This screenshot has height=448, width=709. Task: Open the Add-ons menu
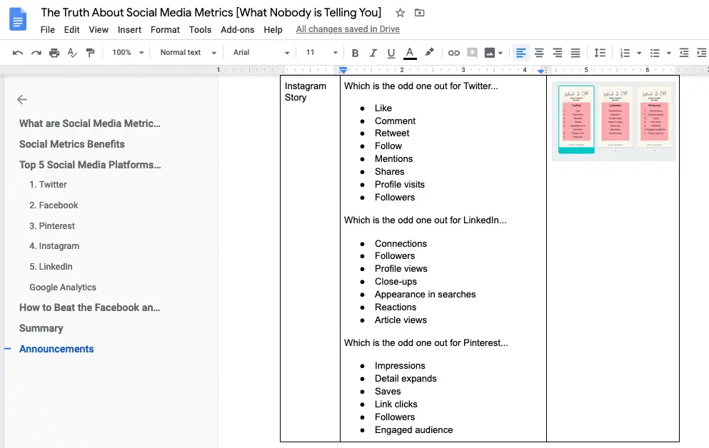point(237,30)
